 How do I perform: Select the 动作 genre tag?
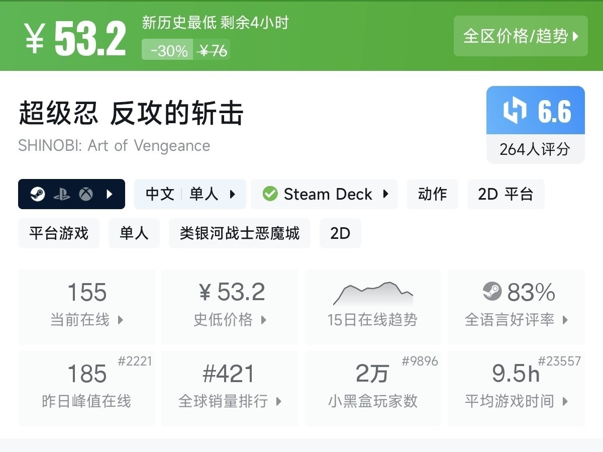[x=432, y=194]
